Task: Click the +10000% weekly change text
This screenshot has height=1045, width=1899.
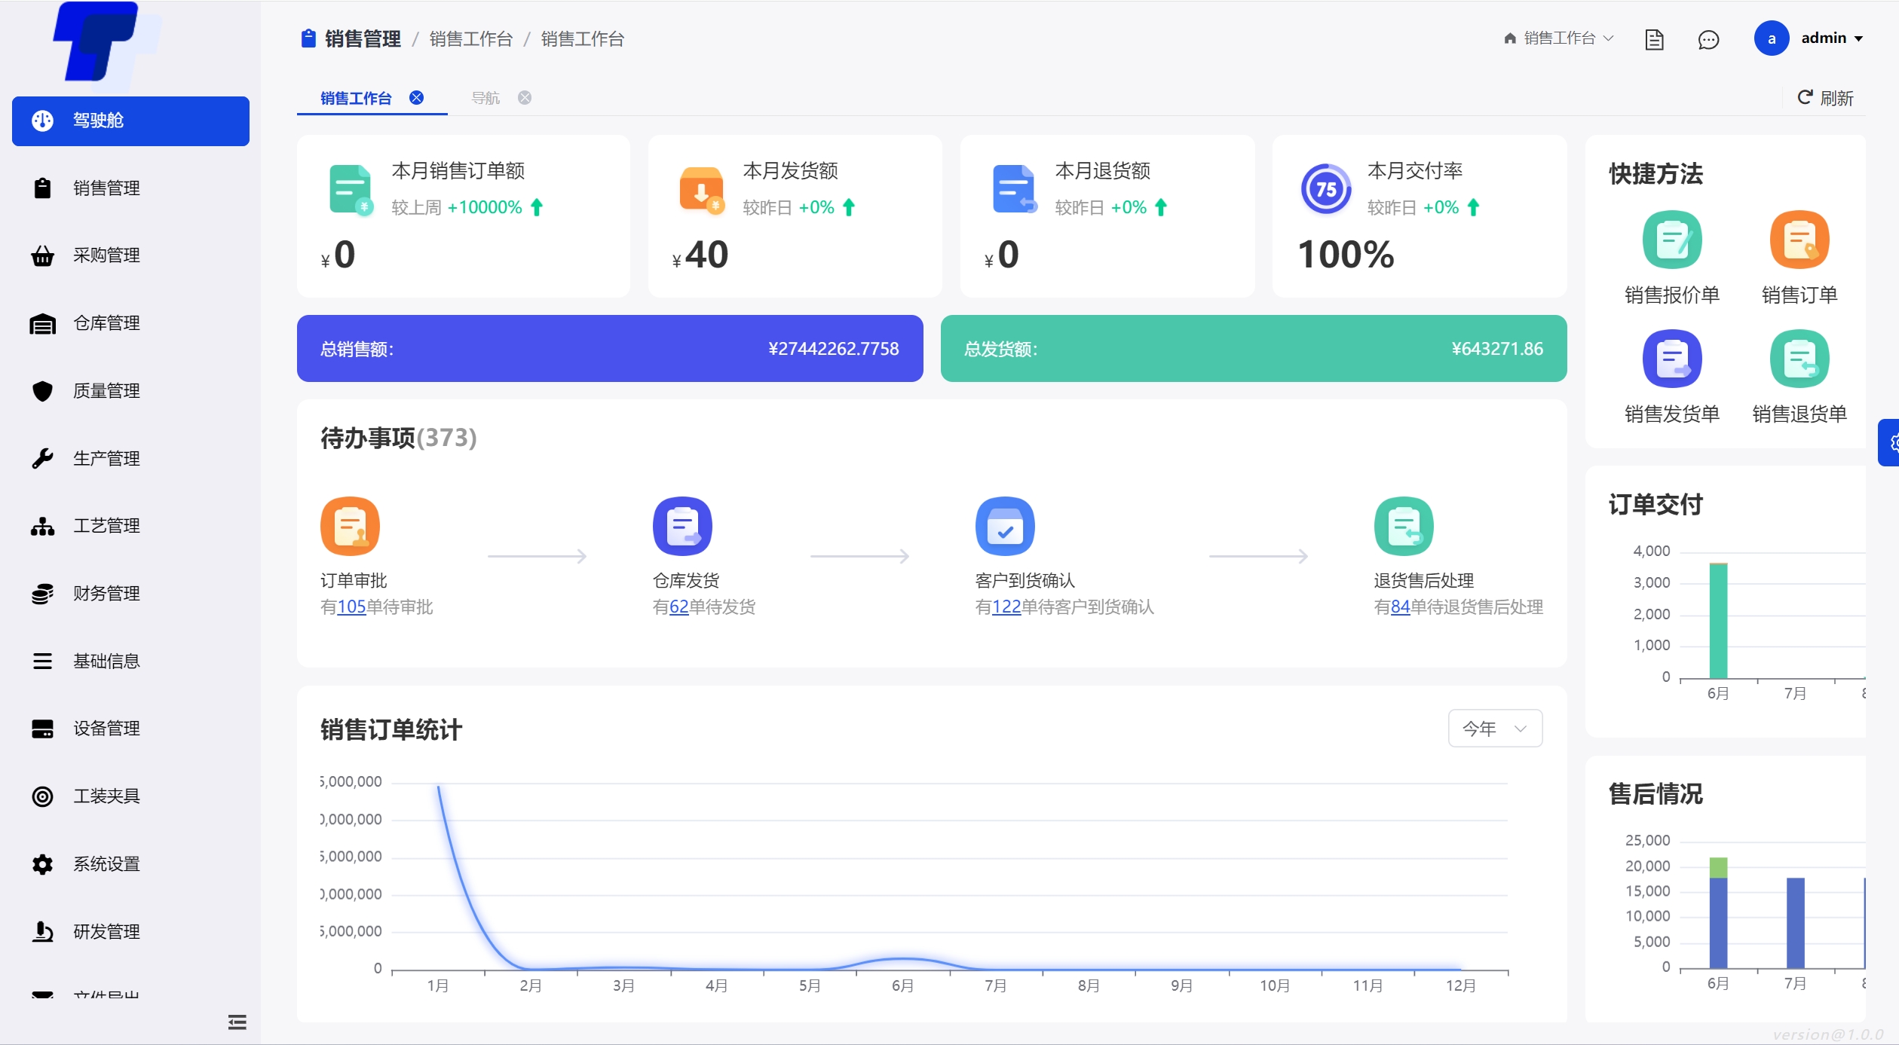Action: [x=485, y=207]
